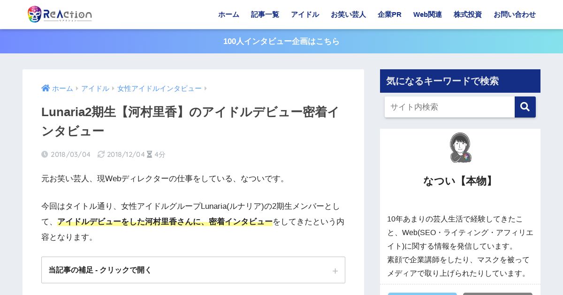Viewport: 563px width, 295px height.
Task: Click the refresh icon beside updated date
Action: coord(101,154)
